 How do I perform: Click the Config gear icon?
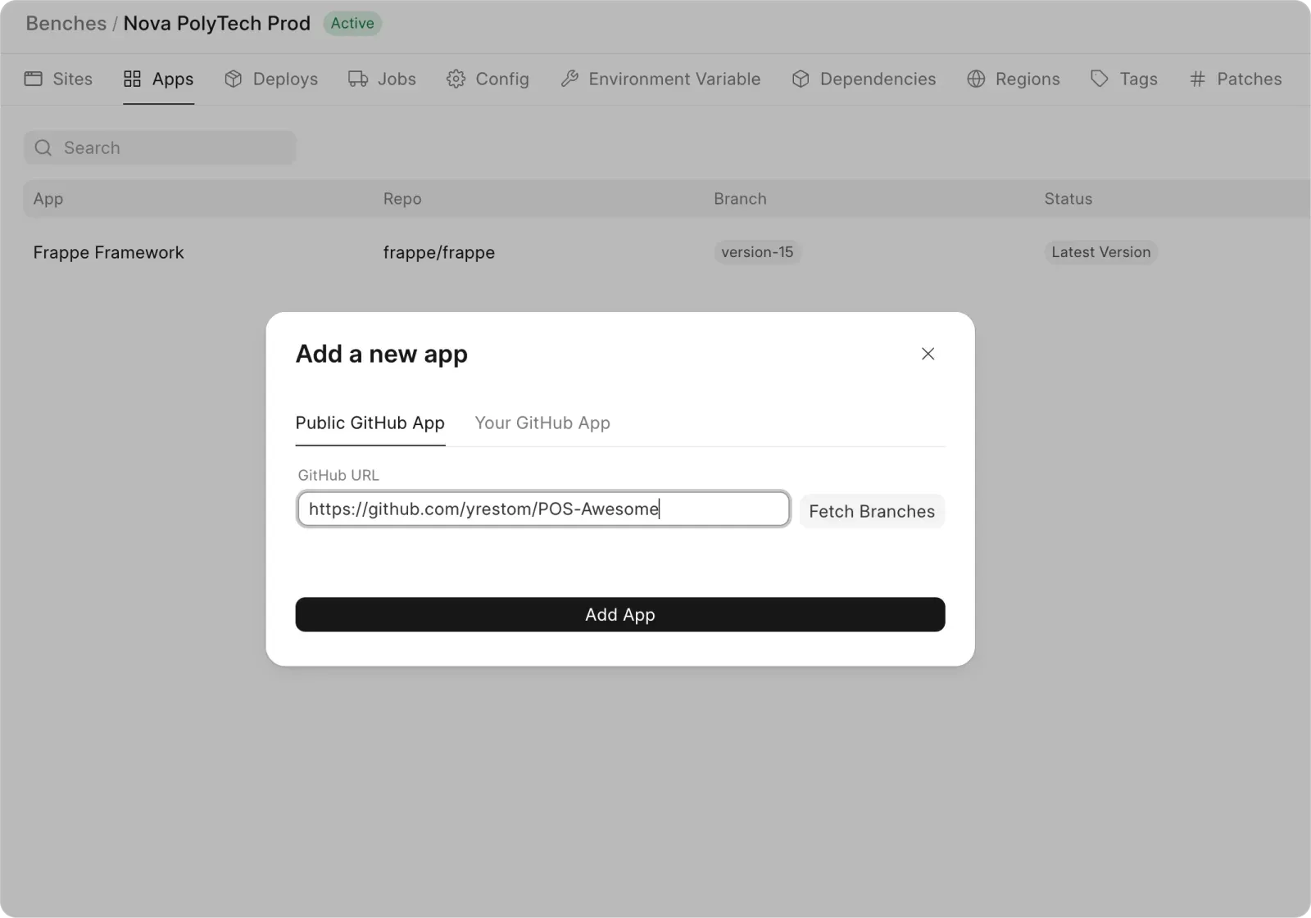(x=456, y=79)
